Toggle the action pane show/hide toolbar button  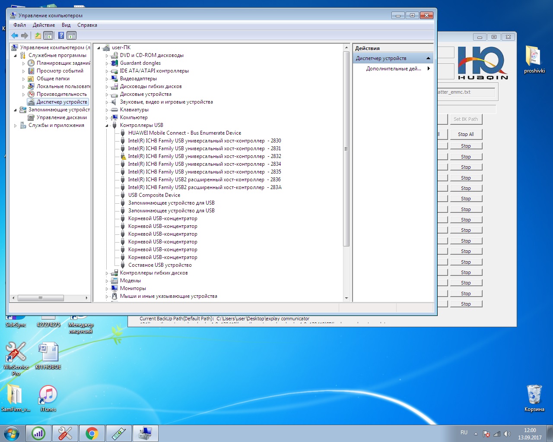click(x=72, y=36)
